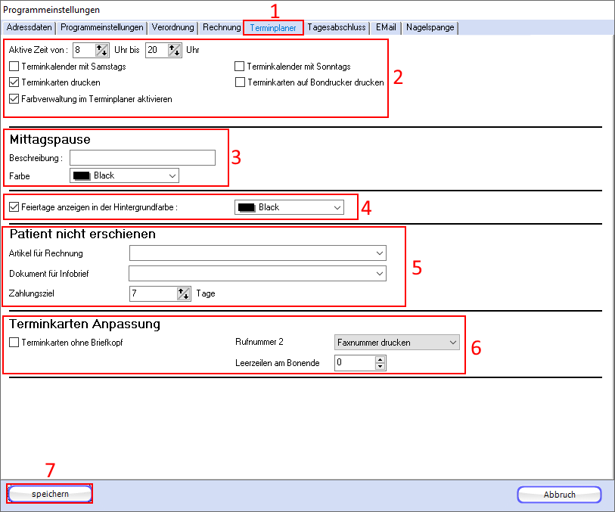Open the Tagesabschluss tab
This screenshot has height=512, width=615.
point(337,28)
